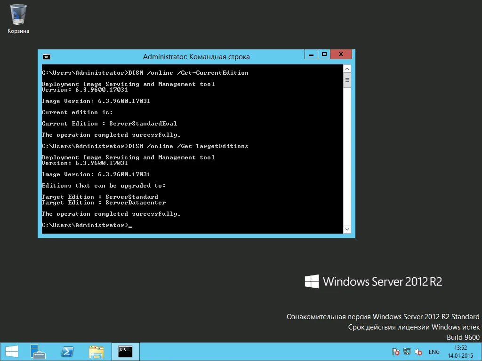Unmute the speaker icon in the tray
The image size is (482, 361).
point(418,351)
